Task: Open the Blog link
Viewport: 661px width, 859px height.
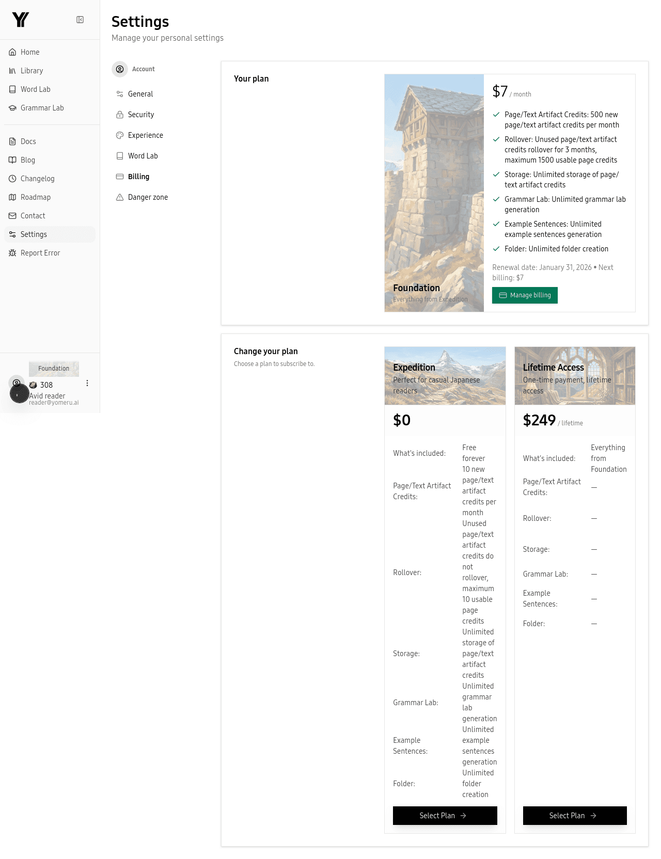Action: (50, 160)
